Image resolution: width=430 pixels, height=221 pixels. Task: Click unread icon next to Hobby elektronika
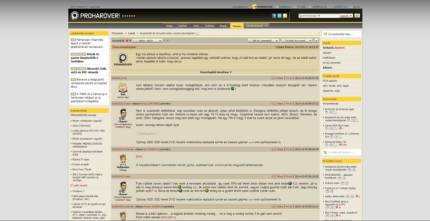pyautogui.click(x=356, y=196)
